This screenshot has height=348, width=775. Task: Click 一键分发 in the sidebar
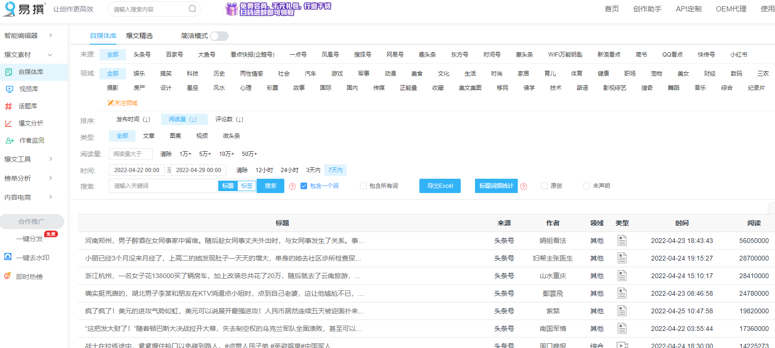(29, 239)
